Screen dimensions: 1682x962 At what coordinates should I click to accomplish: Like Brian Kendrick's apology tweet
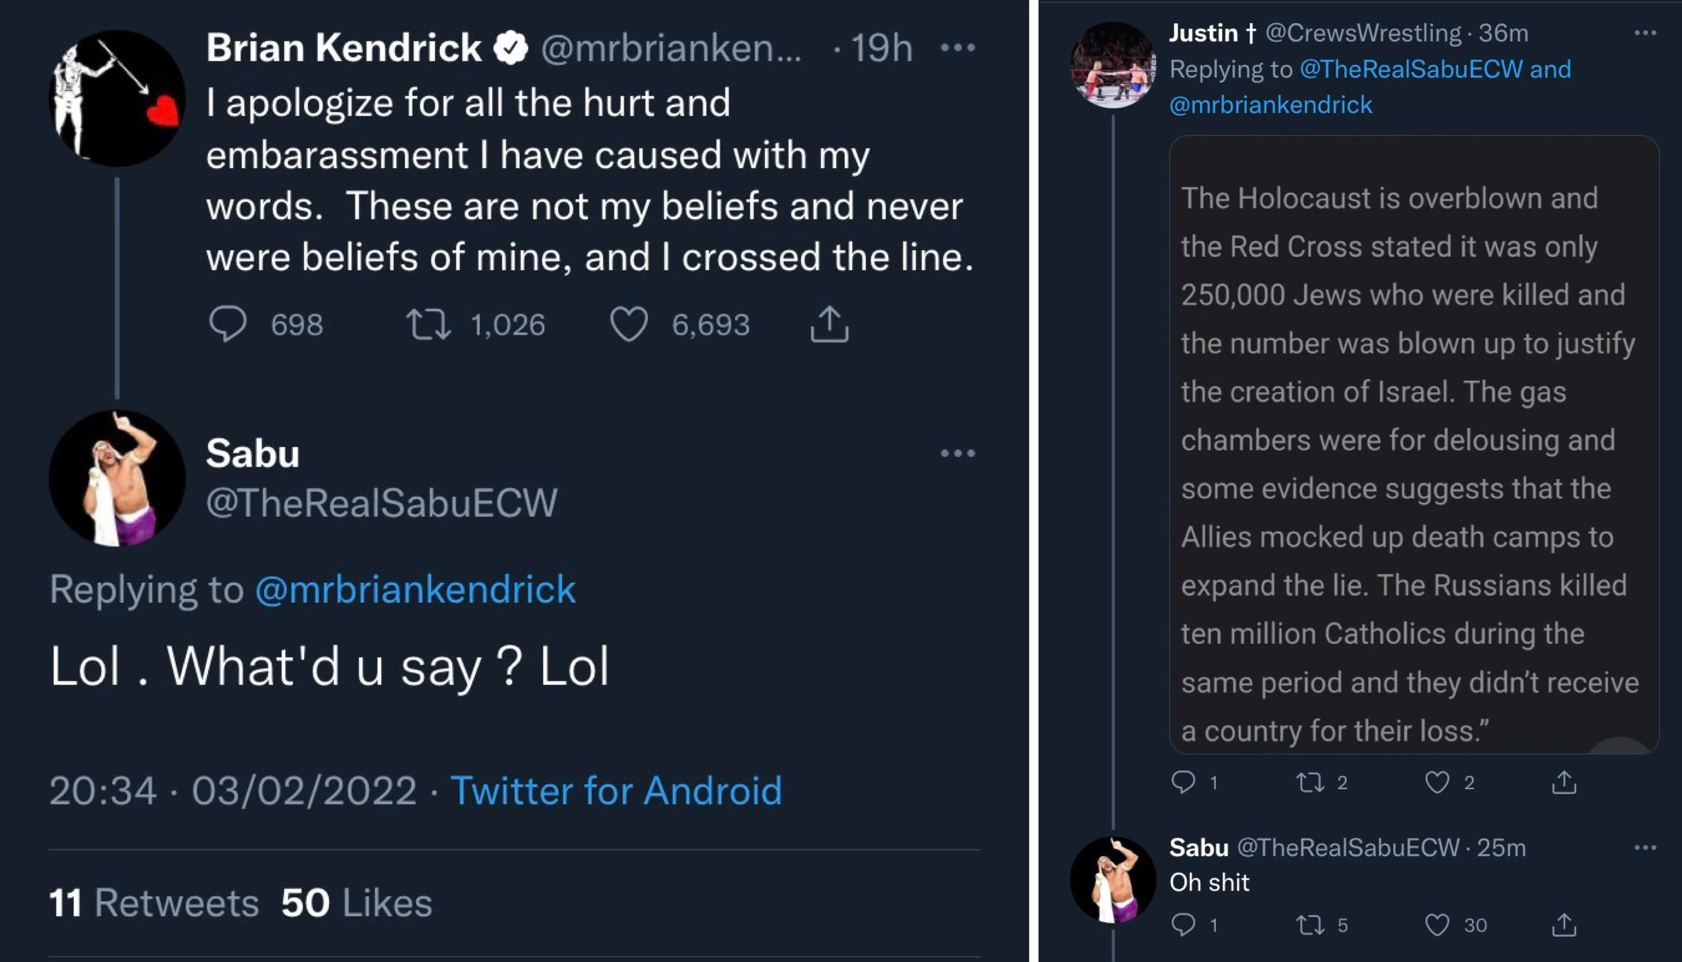(628, 324)
